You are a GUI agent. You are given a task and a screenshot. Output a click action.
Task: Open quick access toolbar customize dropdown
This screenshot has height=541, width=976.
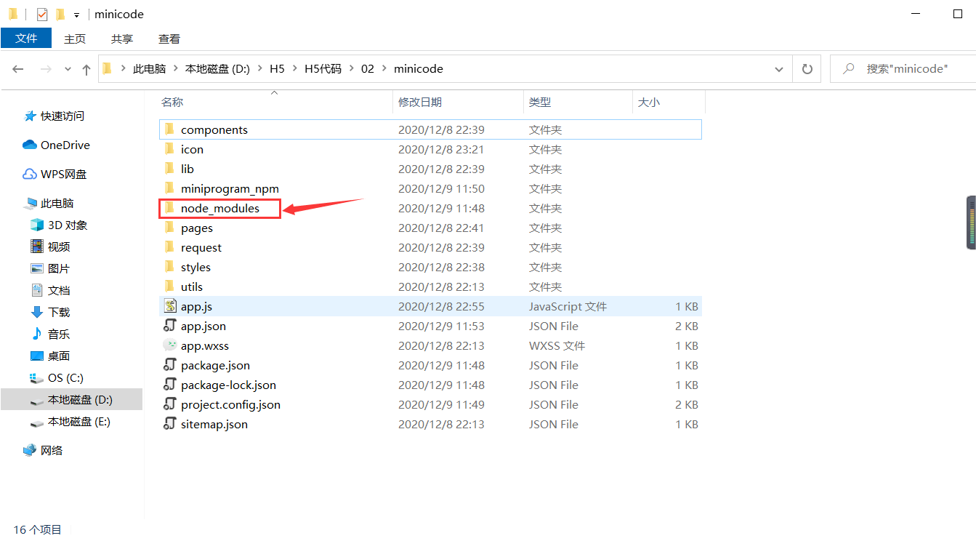(76, 15)
